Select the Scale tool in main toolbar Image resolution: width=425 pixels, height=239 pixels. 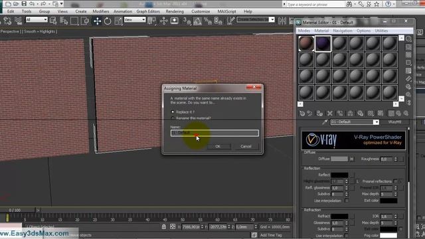(118, 21)
